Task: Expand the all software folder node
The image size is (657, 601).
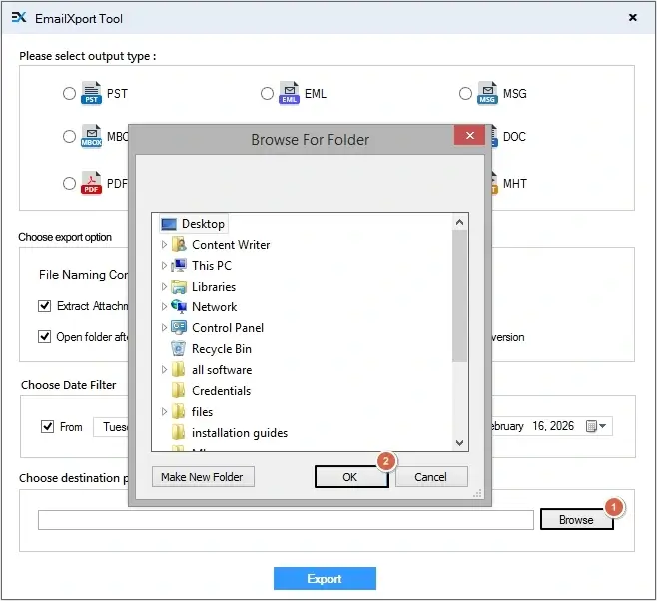Action: pos(164,369)
